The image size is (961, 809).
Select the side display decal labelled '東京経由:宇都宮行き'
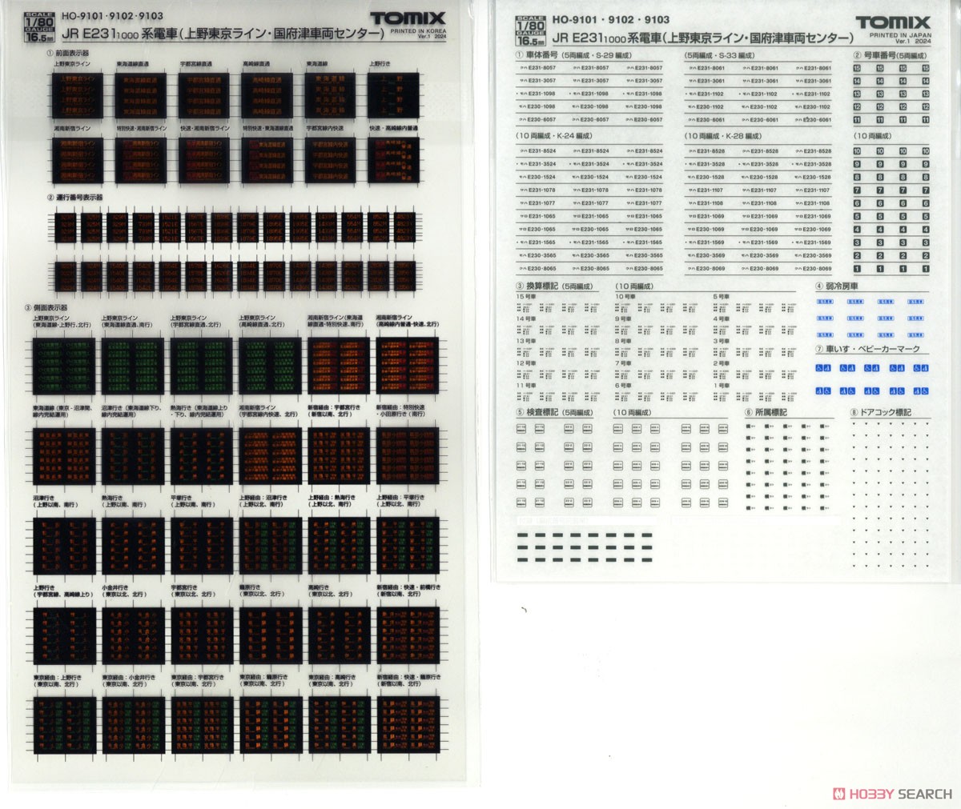tap(202, 725)
